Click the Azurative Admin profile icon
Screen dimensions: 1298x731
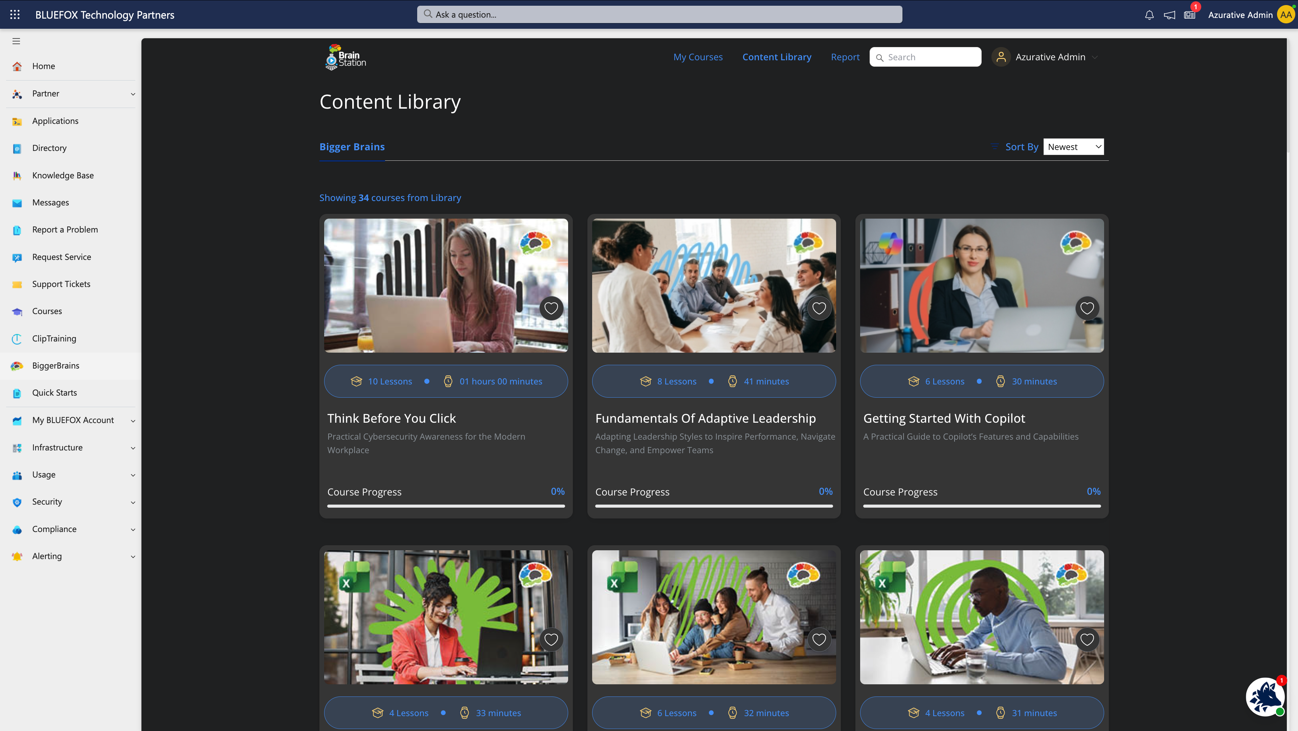tap(1001, 57)
